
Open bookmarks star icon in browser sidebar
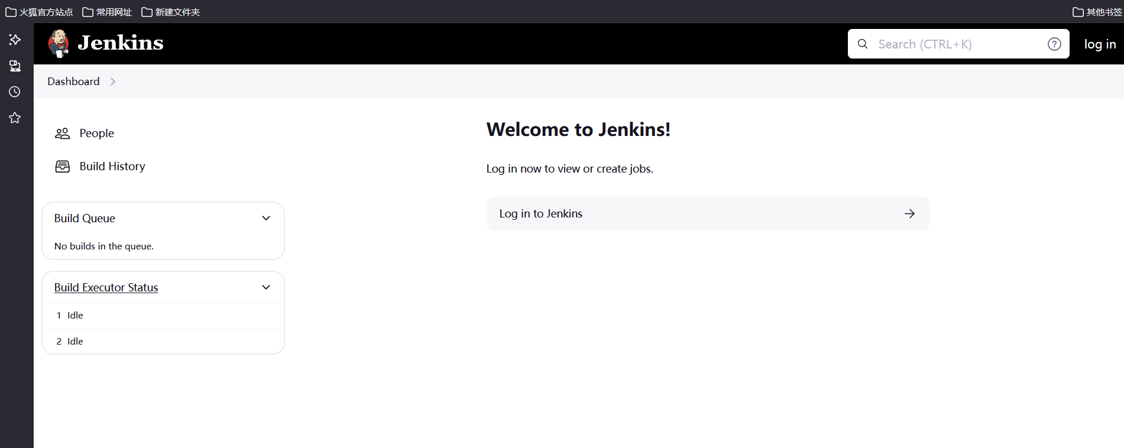[15, 118]
